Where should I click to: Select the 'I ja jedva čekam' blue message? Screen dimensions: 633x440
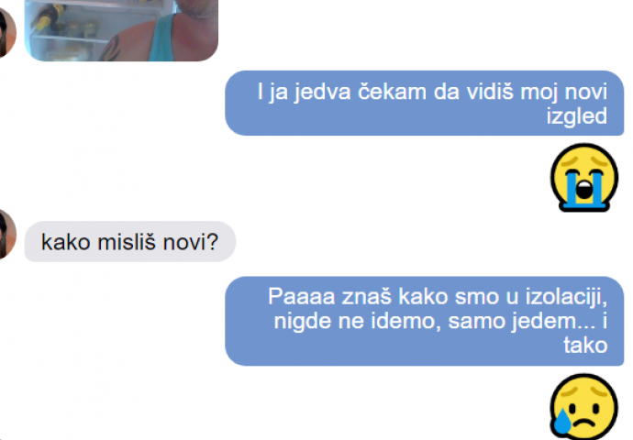coord(424,104)
